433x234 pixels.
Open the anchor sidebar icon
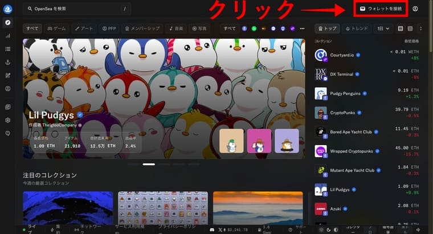pos(8,62)
